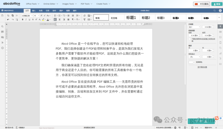Toggle italic formatting
The image size is (223, 129).
(x=26, y=19)
